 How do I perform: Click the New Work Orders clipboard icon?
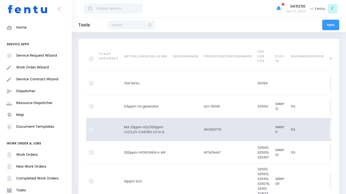(x=9, y=167)
